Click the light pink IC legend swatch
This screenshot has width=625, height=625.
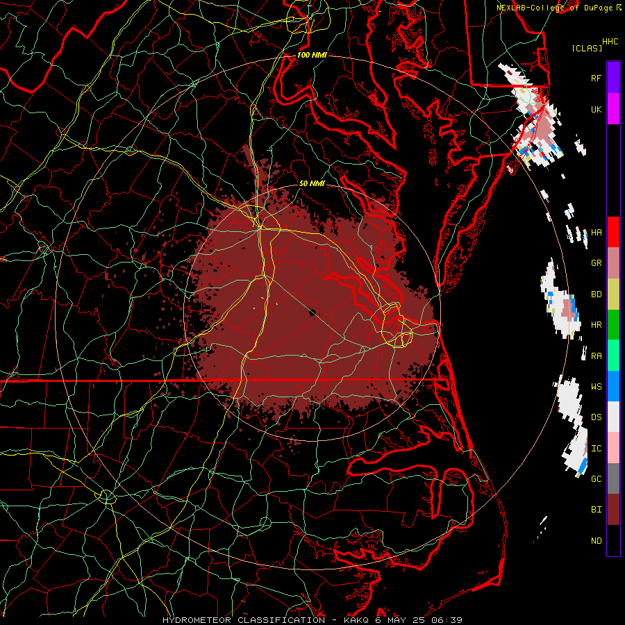[613, 448]
